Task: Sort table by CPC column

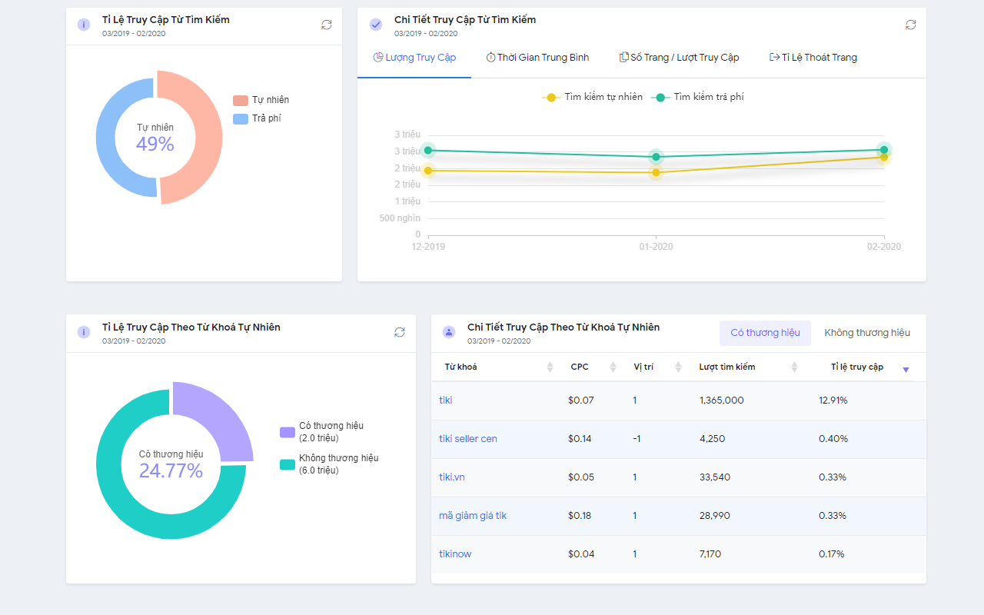Action: (613, 367)
